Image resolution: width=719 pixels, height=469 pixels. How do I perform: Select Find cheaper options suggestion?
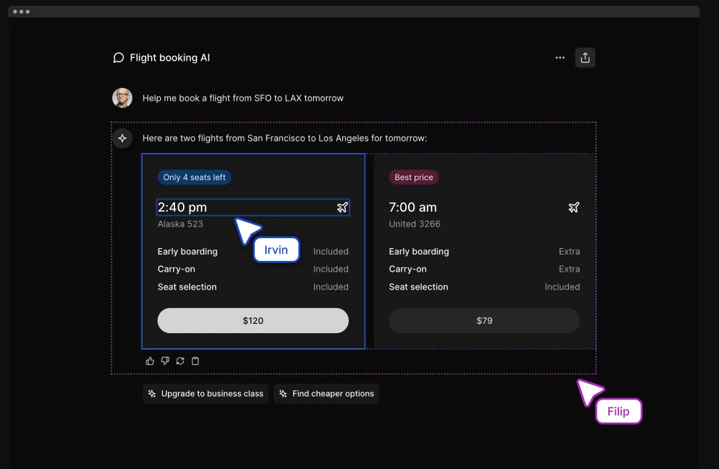tap(326, 394)
